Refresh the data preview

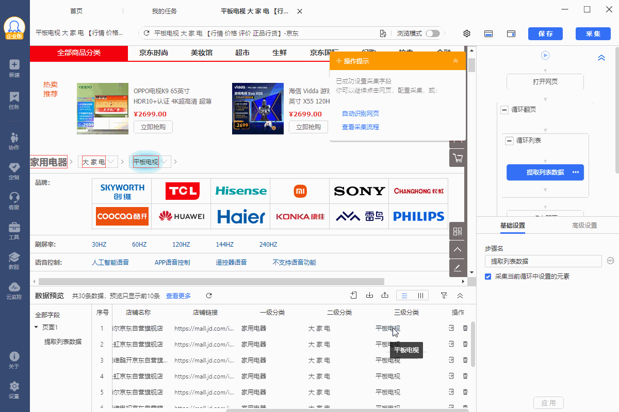209,296
